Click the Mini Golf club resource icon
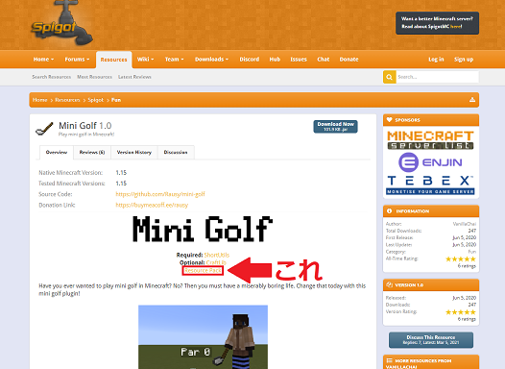Image resolution: width=505 pixels, height=369 pixels. point(44,129)
